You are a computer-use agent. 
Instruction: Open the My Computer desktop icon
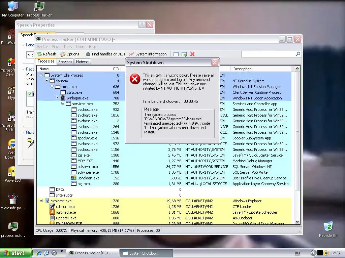click(13, 9)
